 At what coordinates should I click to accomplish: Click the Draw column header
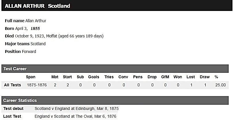pyautogui.click(x=205, y=77)
